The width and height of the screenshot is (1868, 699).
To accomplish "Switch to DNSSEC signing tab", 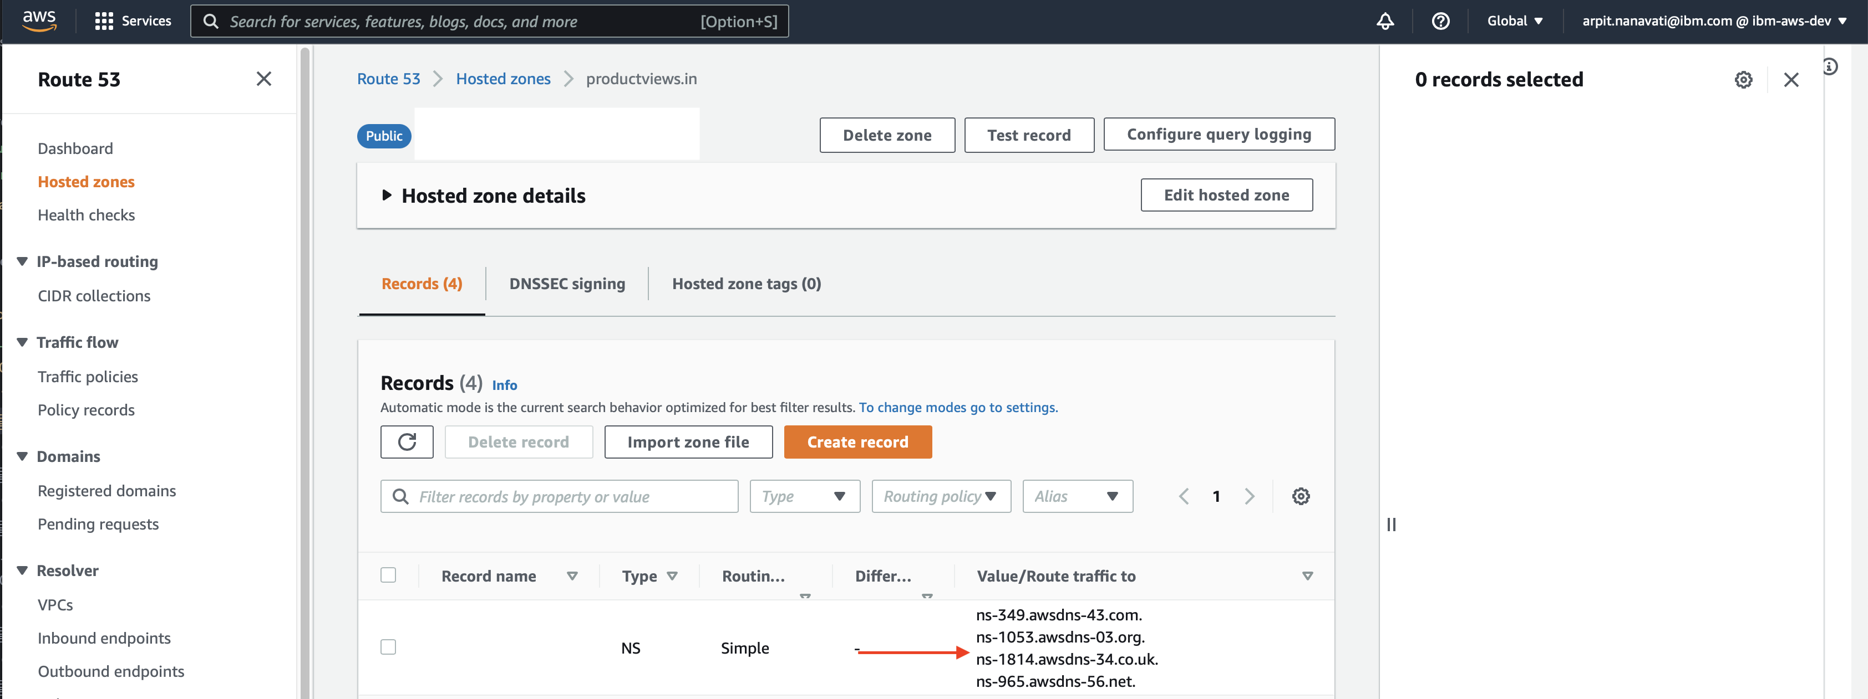I will pyautogui.click(x=567, y=284).
